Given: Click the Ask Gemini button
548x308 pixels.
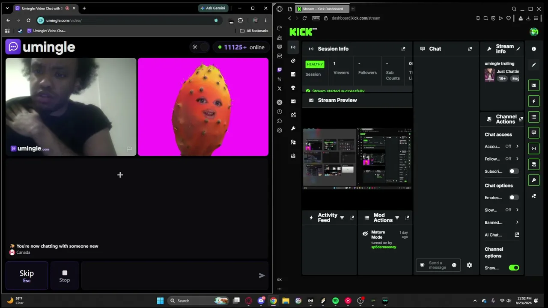Looking at the screenshot, I should tap(213, 8).
